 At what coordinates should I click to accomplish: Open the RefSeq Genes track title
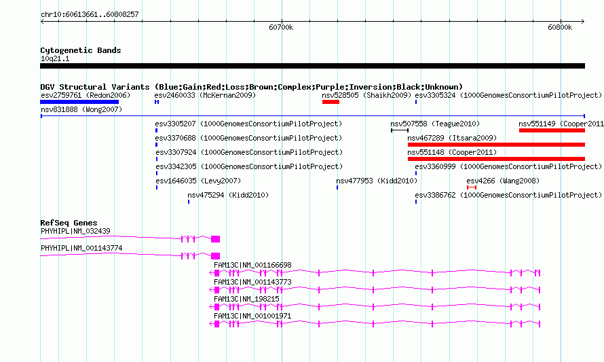tap(69, 223)
